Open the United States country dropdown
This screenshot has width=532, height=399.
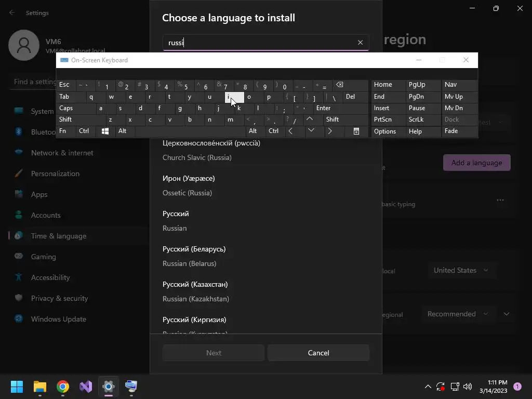461,270
